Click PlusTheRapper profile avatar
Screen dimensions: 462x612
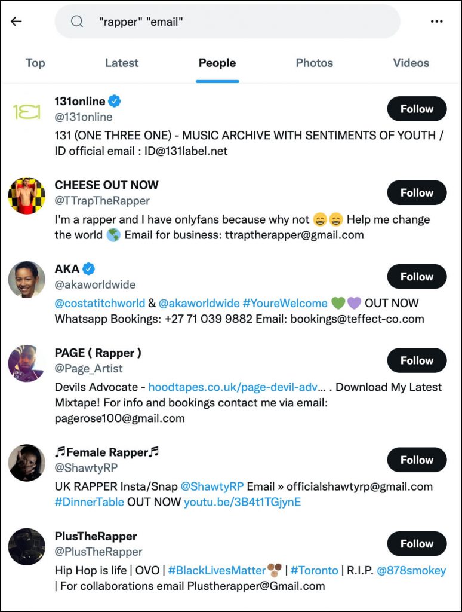pyautogui.click(x=27, y=546)
